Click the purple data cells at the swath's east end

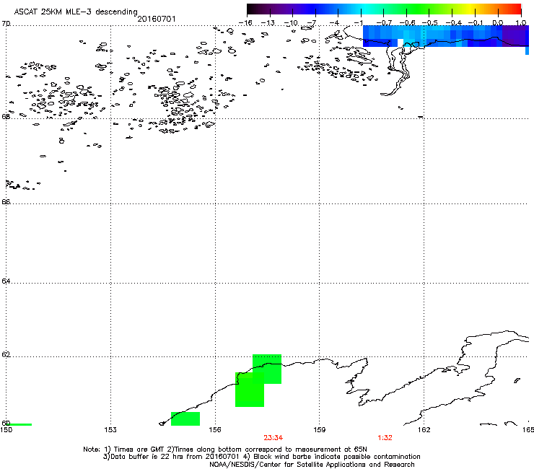[x=515, y=36]
